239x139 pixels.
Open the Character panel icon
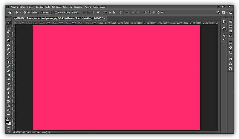[224, 35]
